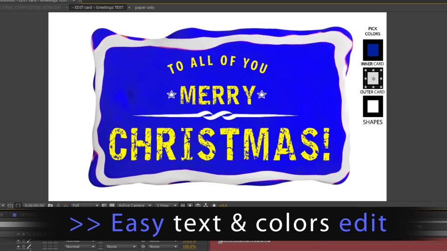Screen dimensions: 447x251
Task: Click the arrow before 'paper only' breadcrumb
Action: click(129, 7)
